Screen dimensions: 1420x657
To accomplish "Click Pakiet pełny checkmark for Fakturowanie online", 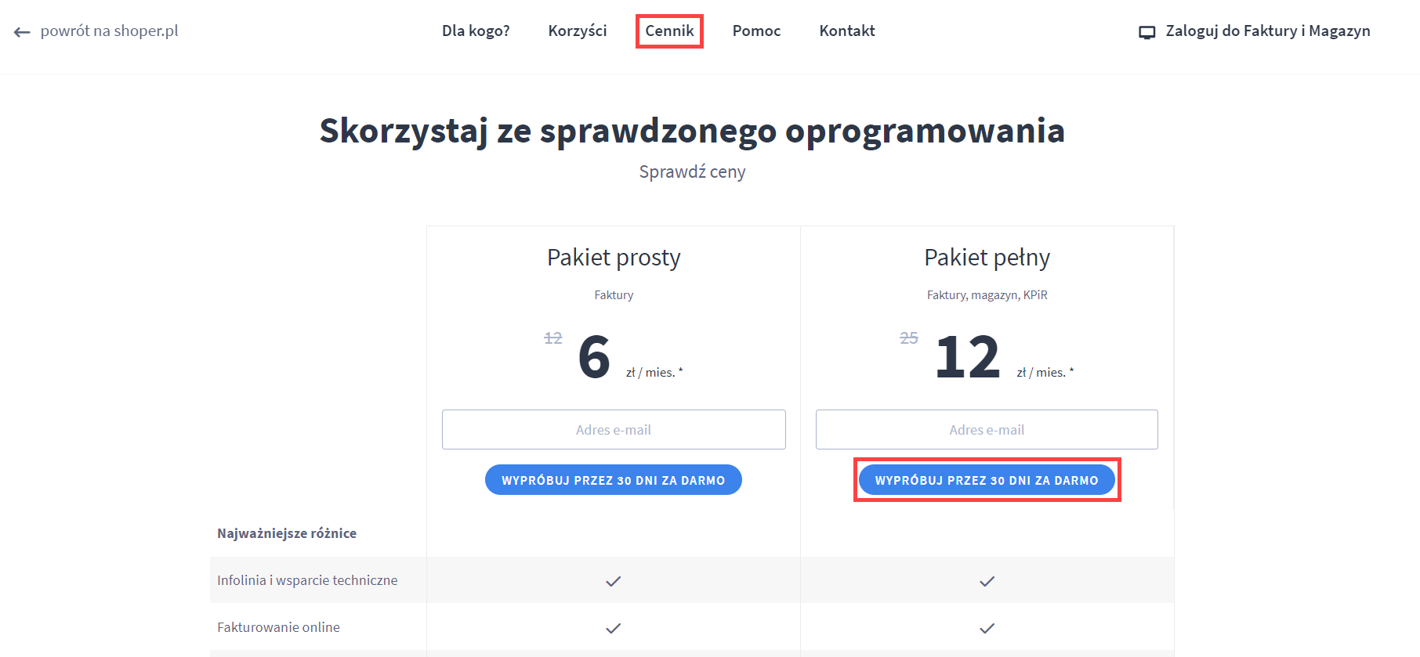I will pyautogui.click(x=987, y=628).
